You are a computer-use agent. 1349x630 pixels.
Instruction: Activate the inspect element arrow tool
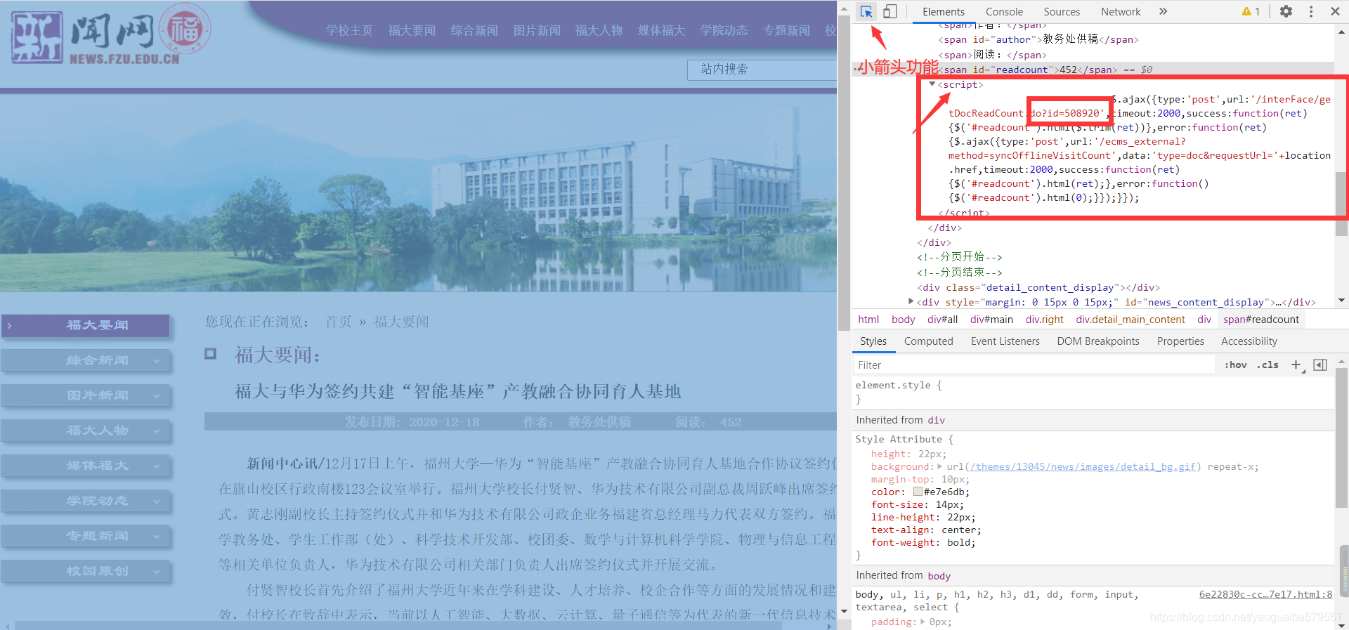click(x=866, y=11)
